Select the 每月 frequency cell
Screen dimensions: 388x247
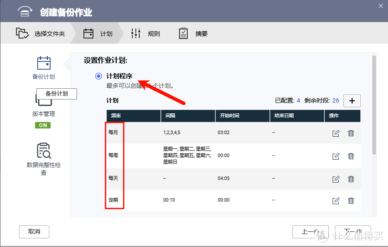pyautogui.click(x=113, y=132)
